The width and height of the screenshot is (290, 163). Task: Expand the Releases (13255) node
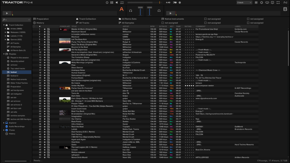coord(5,32)
